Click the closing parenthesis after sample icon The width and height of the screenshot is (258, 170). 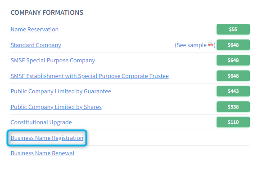[214, 45]
